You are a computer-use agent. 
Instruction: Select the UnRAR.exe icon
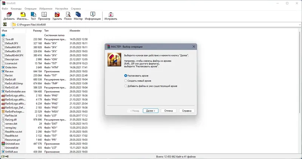coord(3,152)
